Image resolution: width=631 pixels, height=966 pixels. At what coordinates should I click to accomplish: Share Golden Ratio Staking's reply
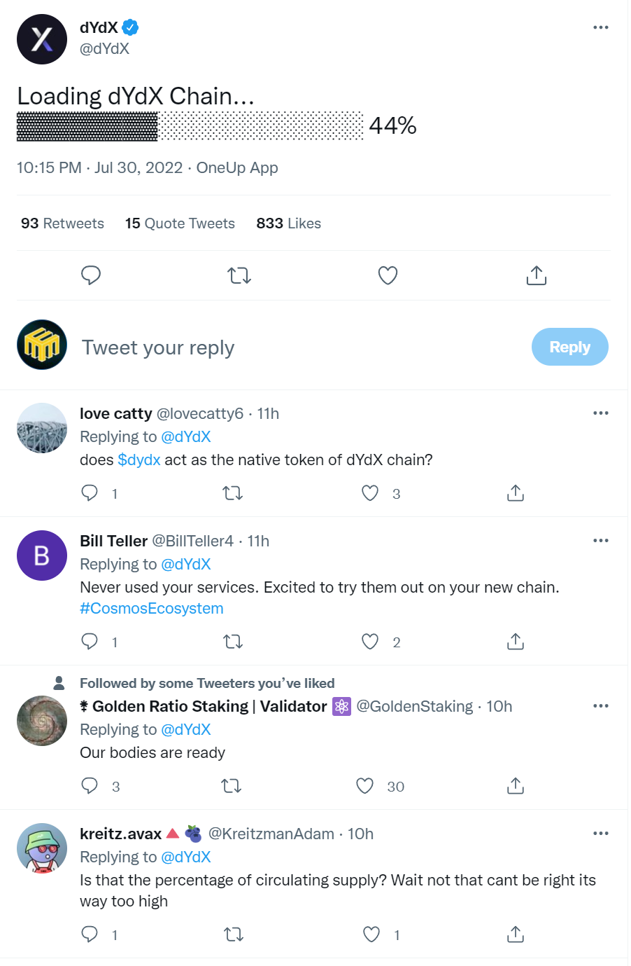tap(516, 786)
